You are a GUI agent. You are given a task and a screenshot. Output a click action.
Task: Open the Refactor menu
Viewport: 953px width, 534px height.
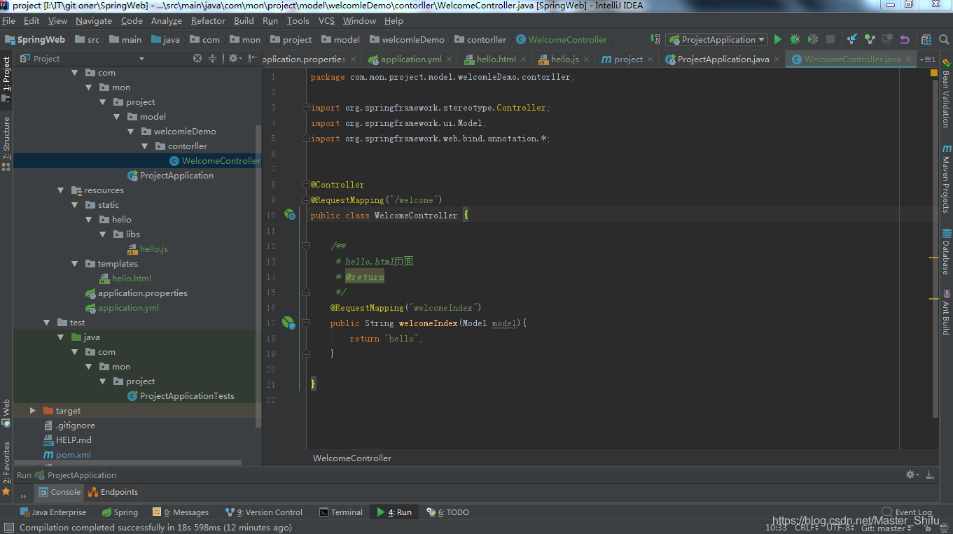coord(208,21)
